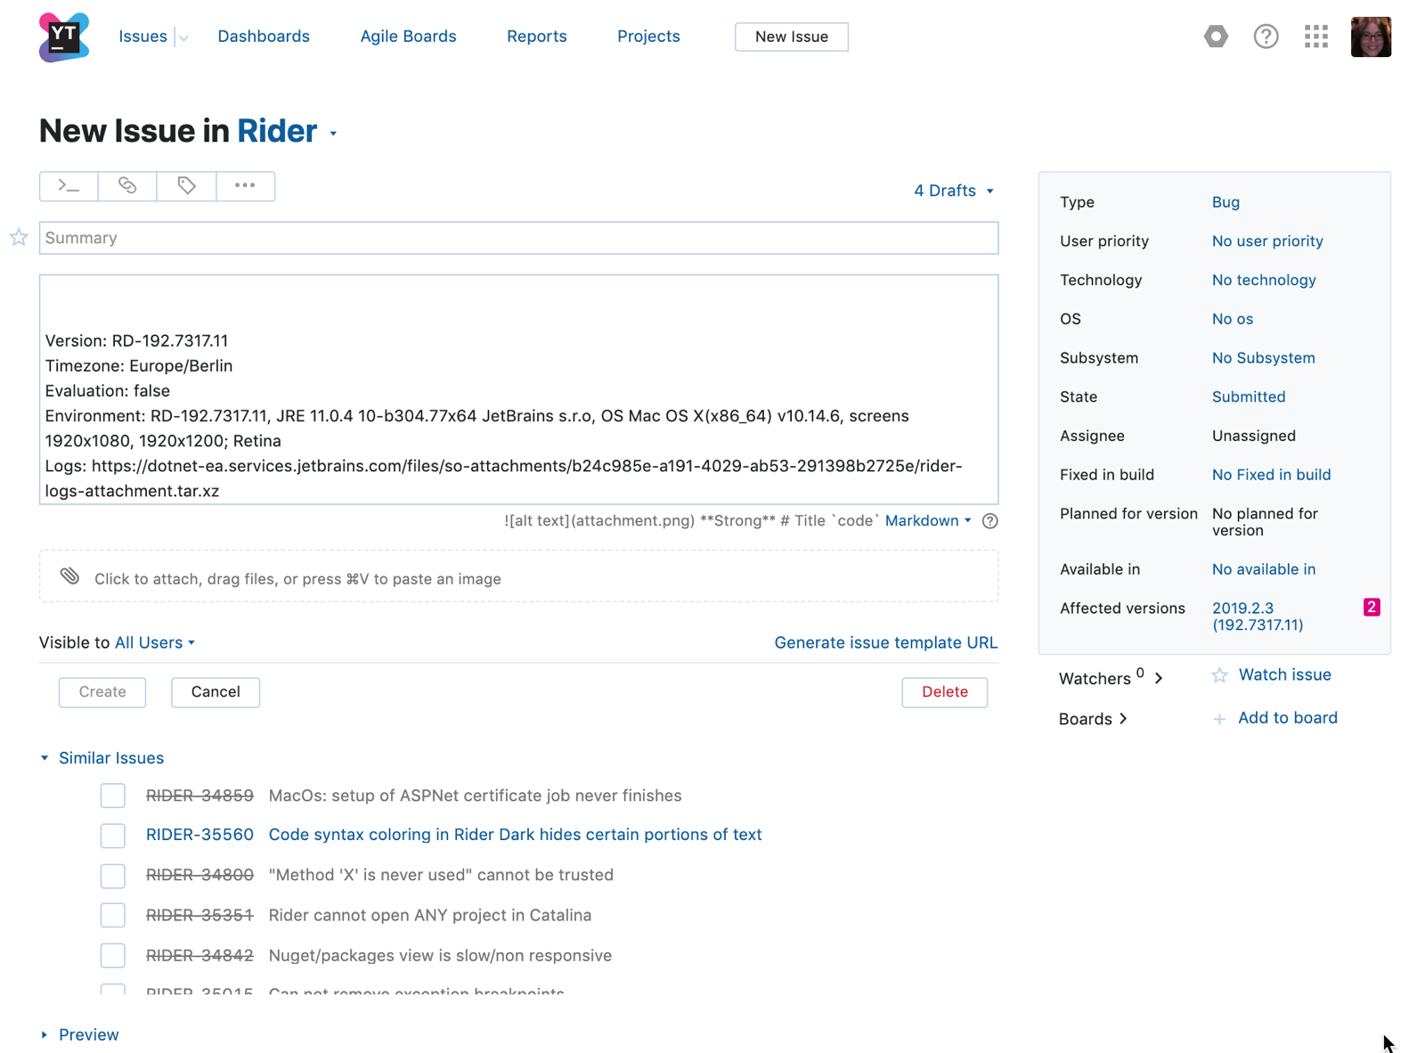Check the RIDER-34842 similar issue checkbox
1425x1053 pixels.
coord(113,955)
